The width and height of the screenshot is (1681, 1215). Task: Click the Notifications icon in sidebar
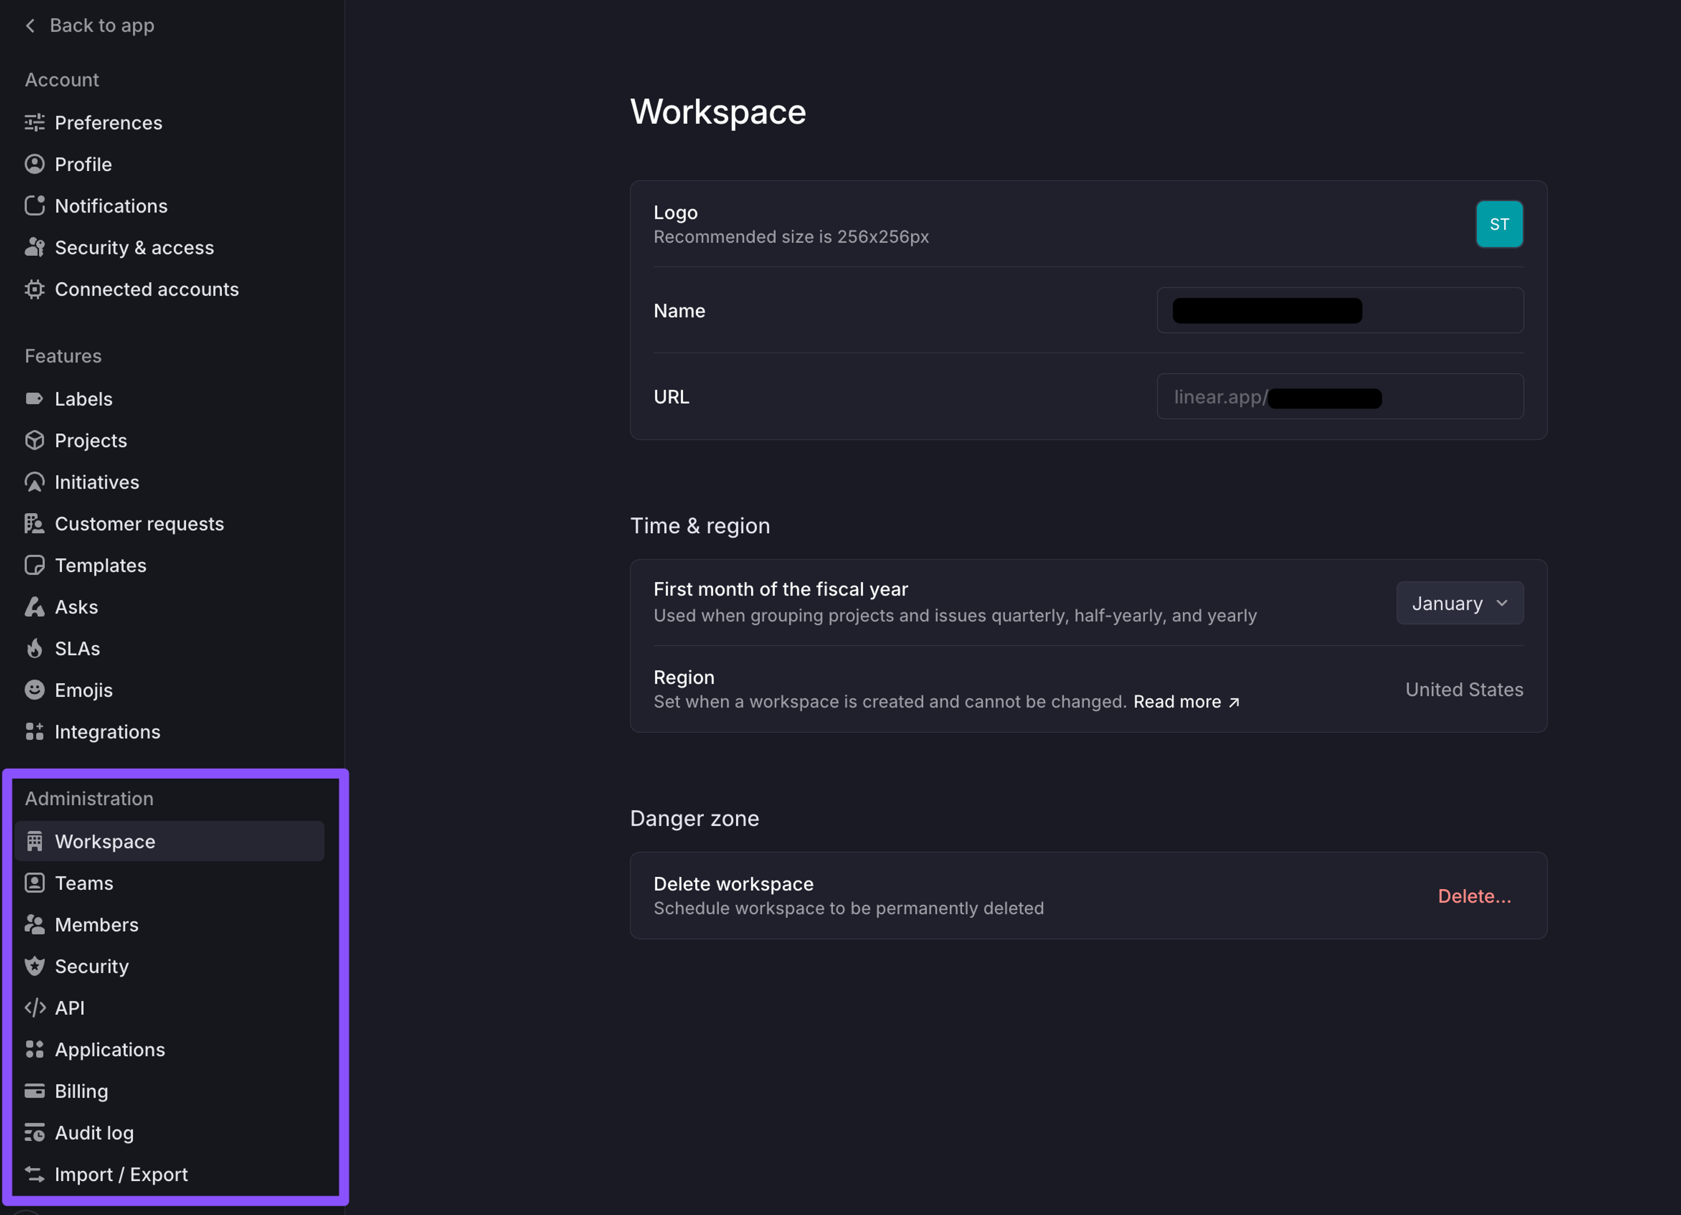point(34,206)
